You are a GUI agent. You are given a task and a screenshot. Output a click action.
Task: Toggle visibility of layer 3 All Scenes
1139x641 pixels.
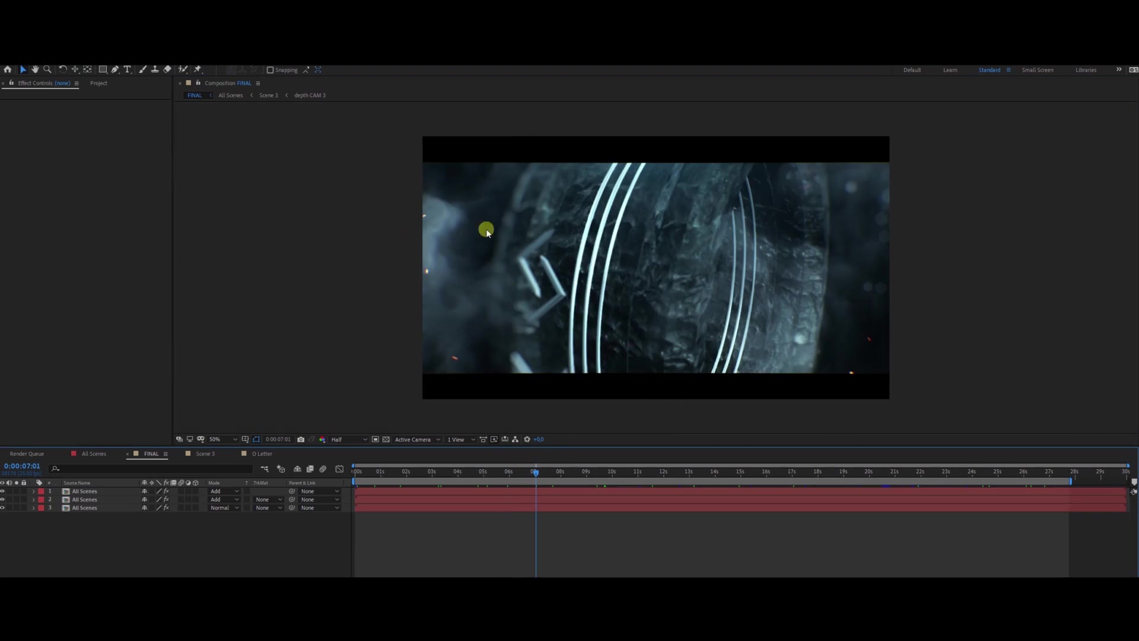coord(2,508)
